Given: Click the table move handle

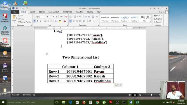Looking at the screenshot, I should (x=47, y=54).
